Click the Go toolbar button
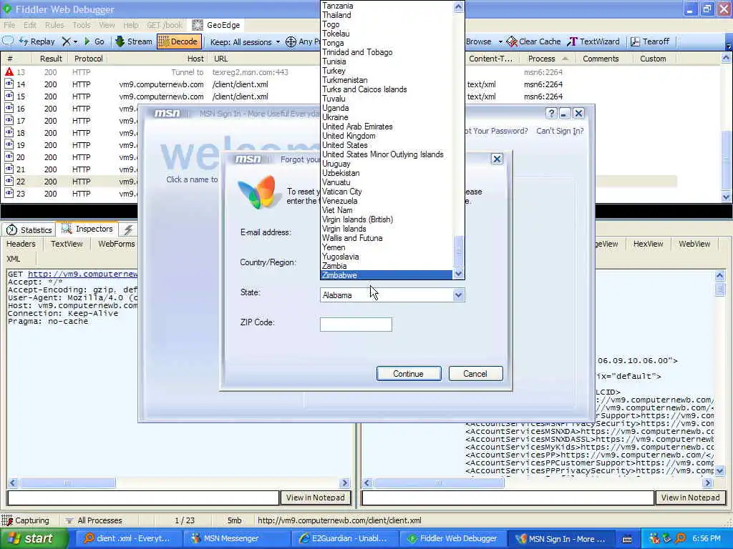 (94, 41)
